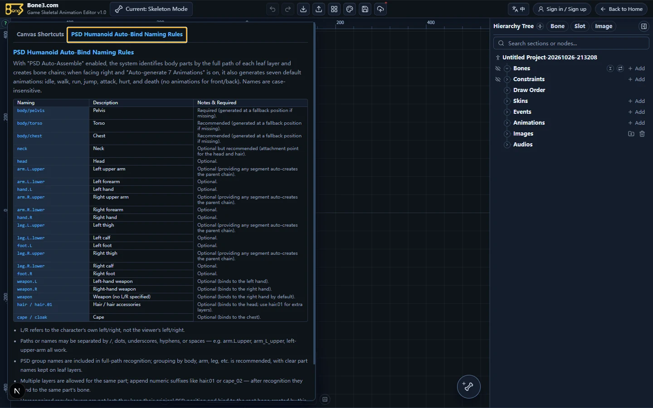This screenshot has height=408, width=653.
Task: Click the cloud upload icon in toolbar
Action: [x=380, y=9]
